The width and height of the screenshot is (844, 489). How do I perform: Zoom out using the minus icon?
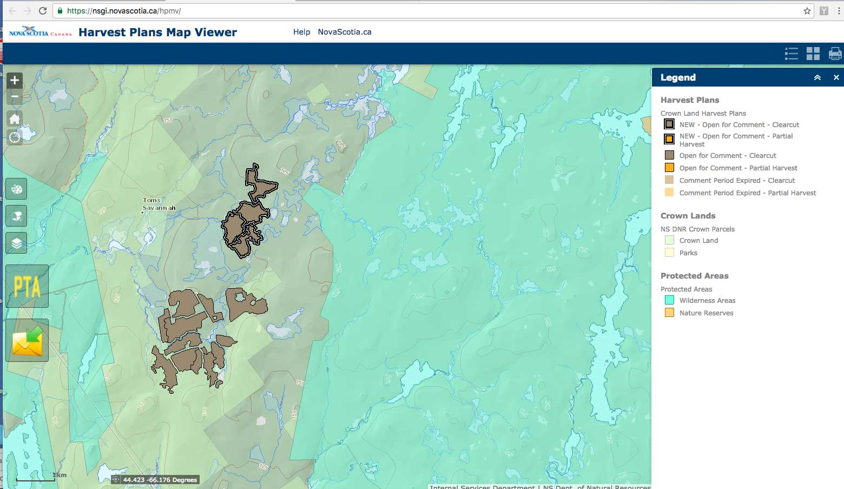pyautogui.click(x=14, y=96)
